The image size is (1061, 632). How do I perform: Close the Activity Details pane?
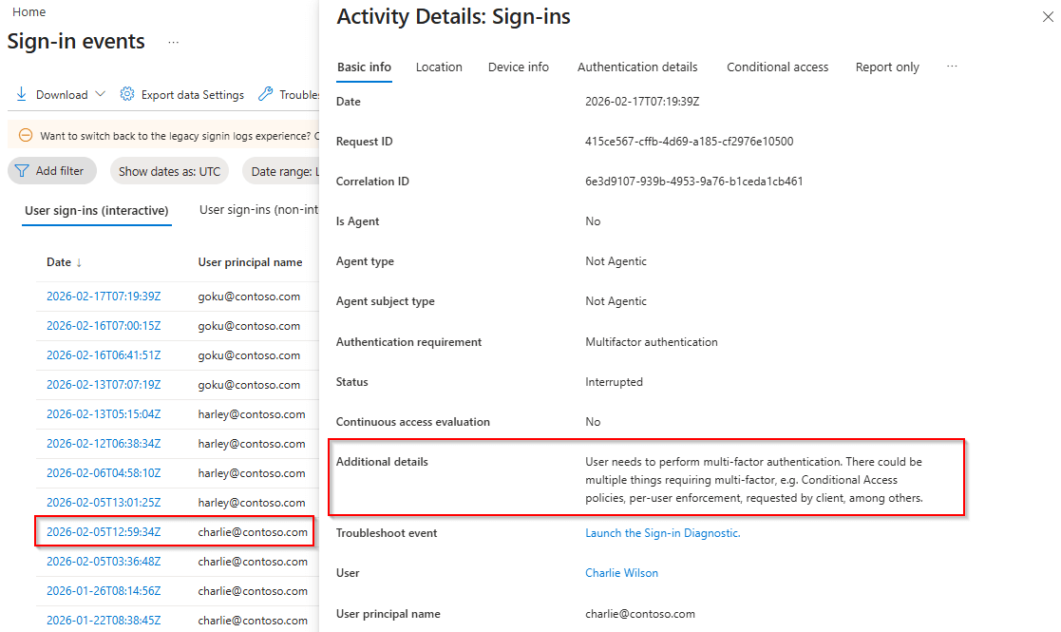(x=1048, y=16)
